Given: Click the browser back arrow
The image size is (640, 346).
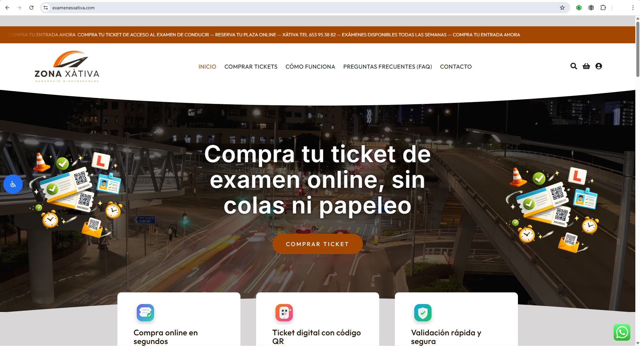Looking at the screenshot, I should 7,8.
